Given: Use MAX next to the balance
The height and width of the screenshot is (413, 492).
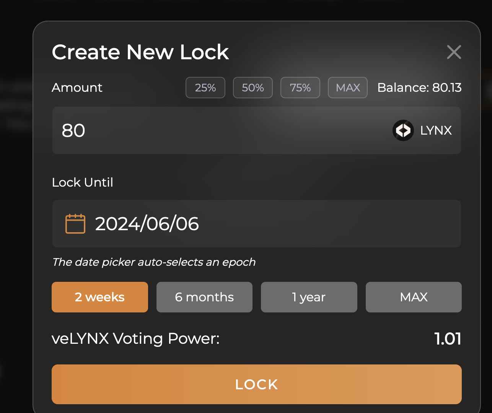Looking at the screenshot, I should (348, 88).
